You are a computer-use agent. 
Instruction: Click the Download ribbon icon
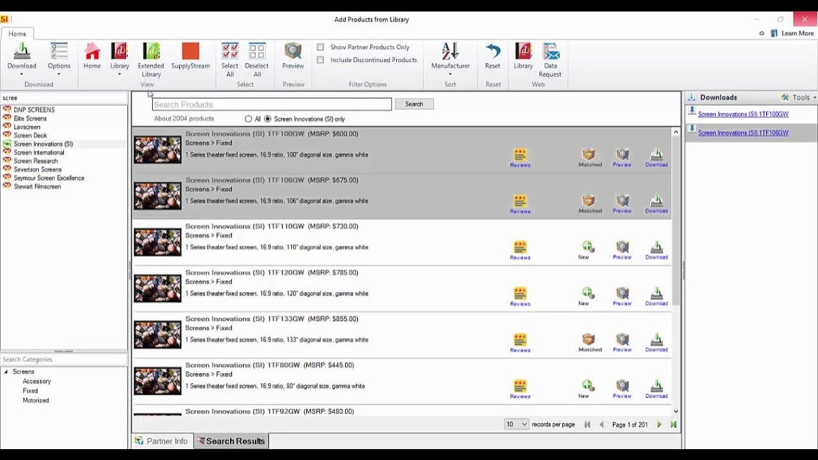pos(22,52)
